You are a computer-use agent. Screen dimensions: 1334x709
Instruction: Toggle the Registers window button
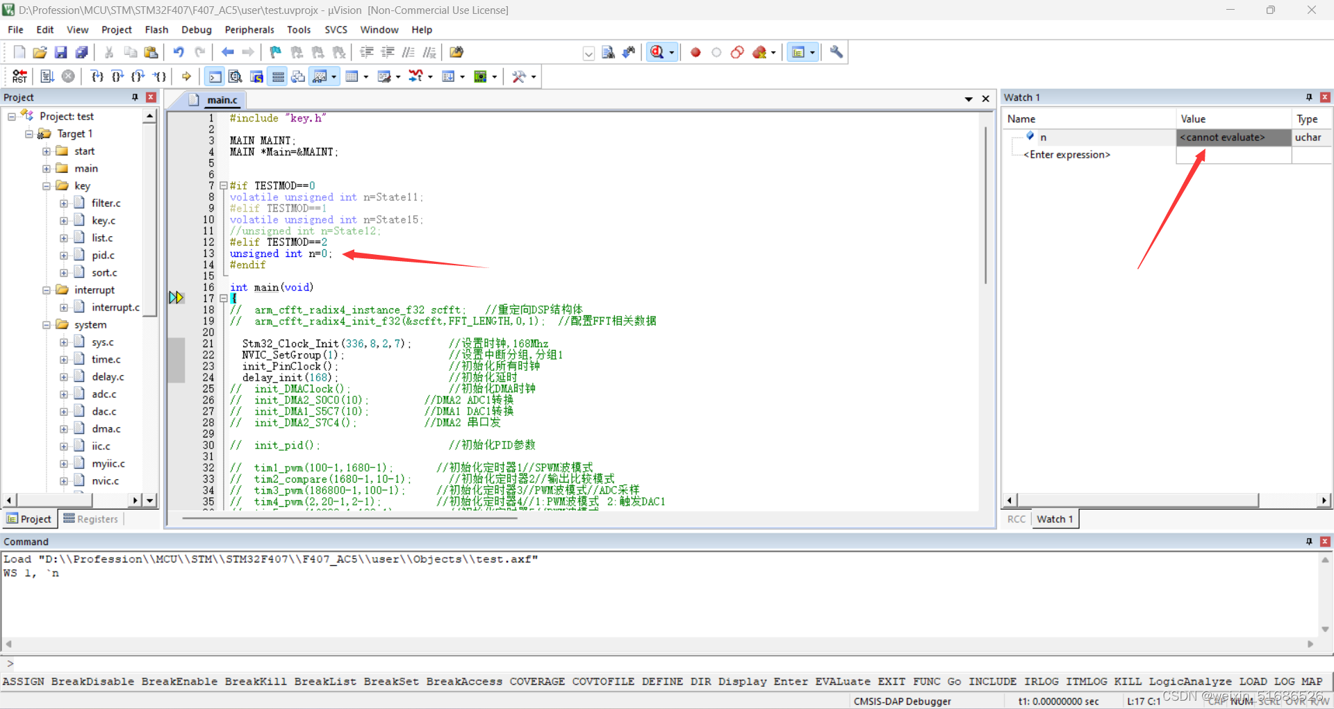click(x=278, y=76)
